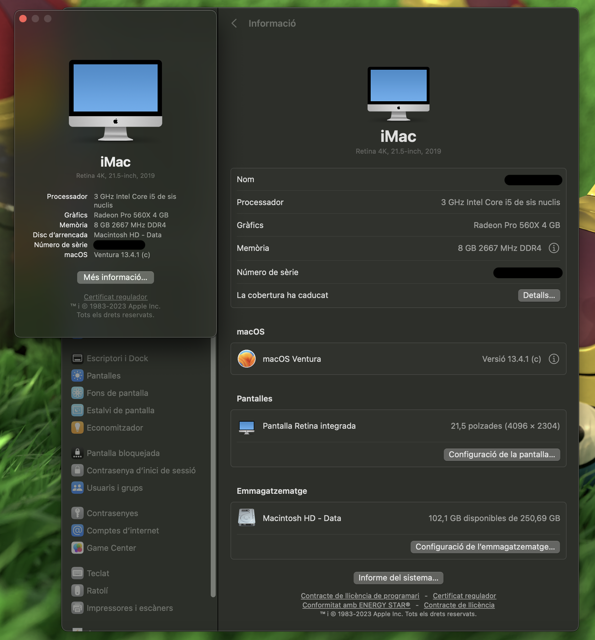The width and height of the screenshot is (595, 640).
Task: Open Configuració de la pantalla...
Action: click(502, 455)
